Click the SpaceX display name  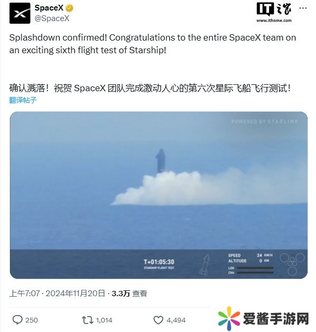tap(49, 8)
